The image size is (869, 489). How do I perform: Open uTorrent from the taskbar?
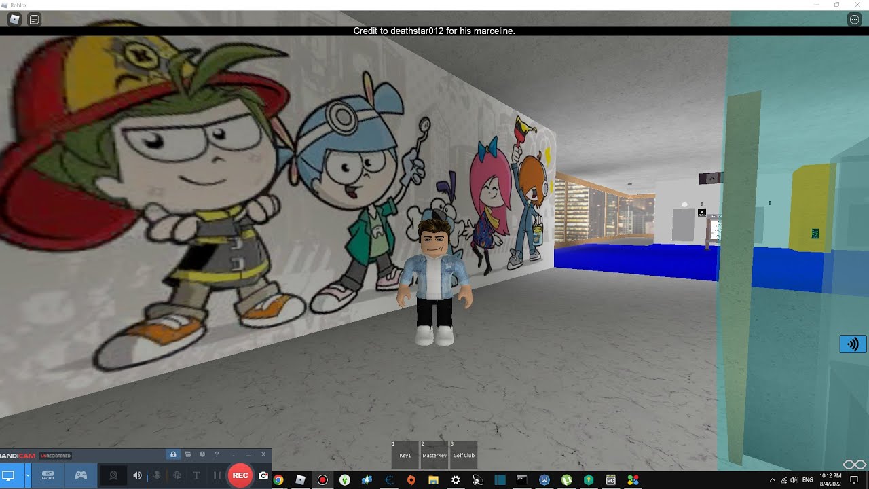(x=566, y=479)
